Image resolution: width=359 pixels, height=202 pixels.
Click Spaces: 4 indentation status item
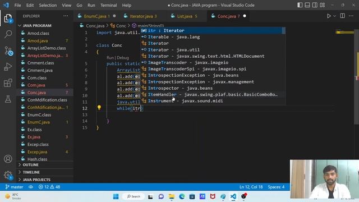pyautogui.click(x=276, y=187)
